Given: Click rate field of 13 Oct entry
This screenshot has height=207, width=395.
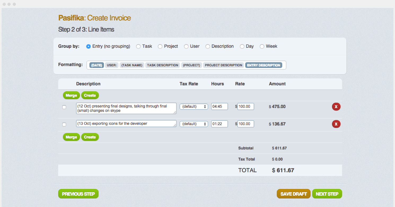Looking at the screenshot, I should 246,124.
